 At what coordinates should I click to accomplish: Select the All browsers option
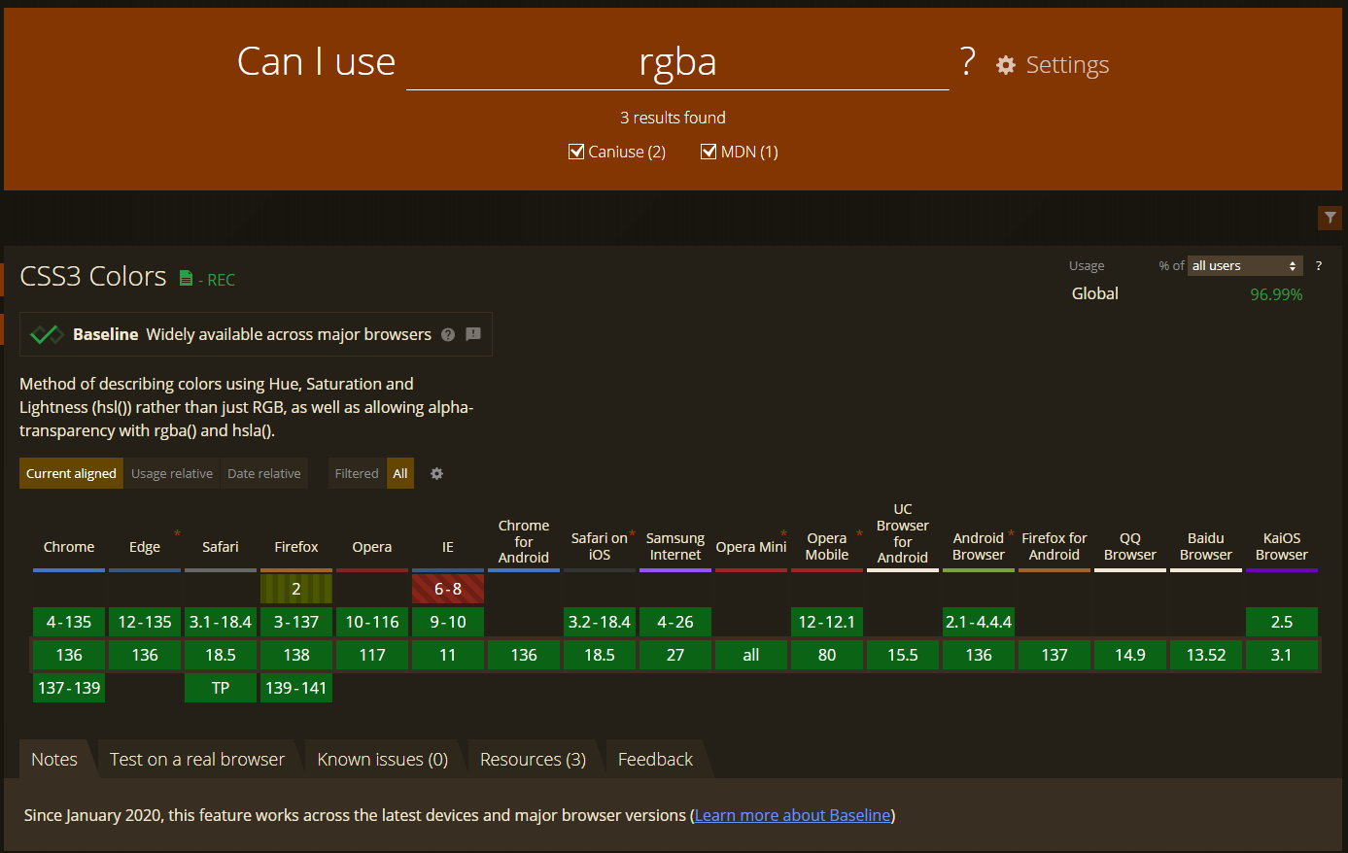[x=400, y=473]
